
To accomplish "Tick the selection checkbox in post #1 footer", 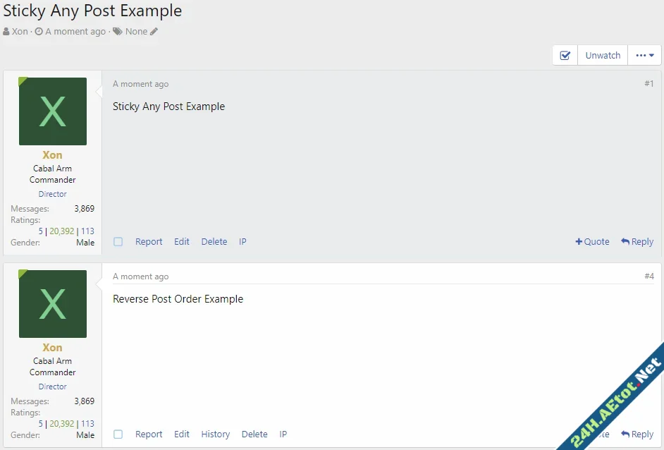I will click(x=118, y=241).
